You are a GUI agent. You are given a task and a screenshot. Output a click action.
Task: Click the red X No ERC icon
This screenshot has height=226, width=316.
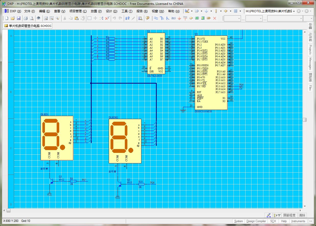215,18
